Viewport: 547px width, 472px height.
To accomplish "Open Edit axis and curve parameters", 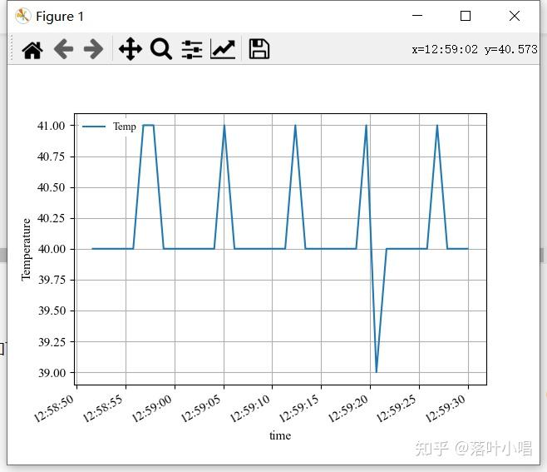I will 223,49.
